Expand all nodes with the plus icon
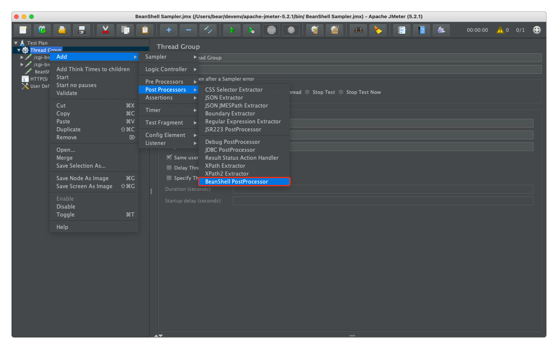Viewport: 558px width, 349px height. click(169, 30)
